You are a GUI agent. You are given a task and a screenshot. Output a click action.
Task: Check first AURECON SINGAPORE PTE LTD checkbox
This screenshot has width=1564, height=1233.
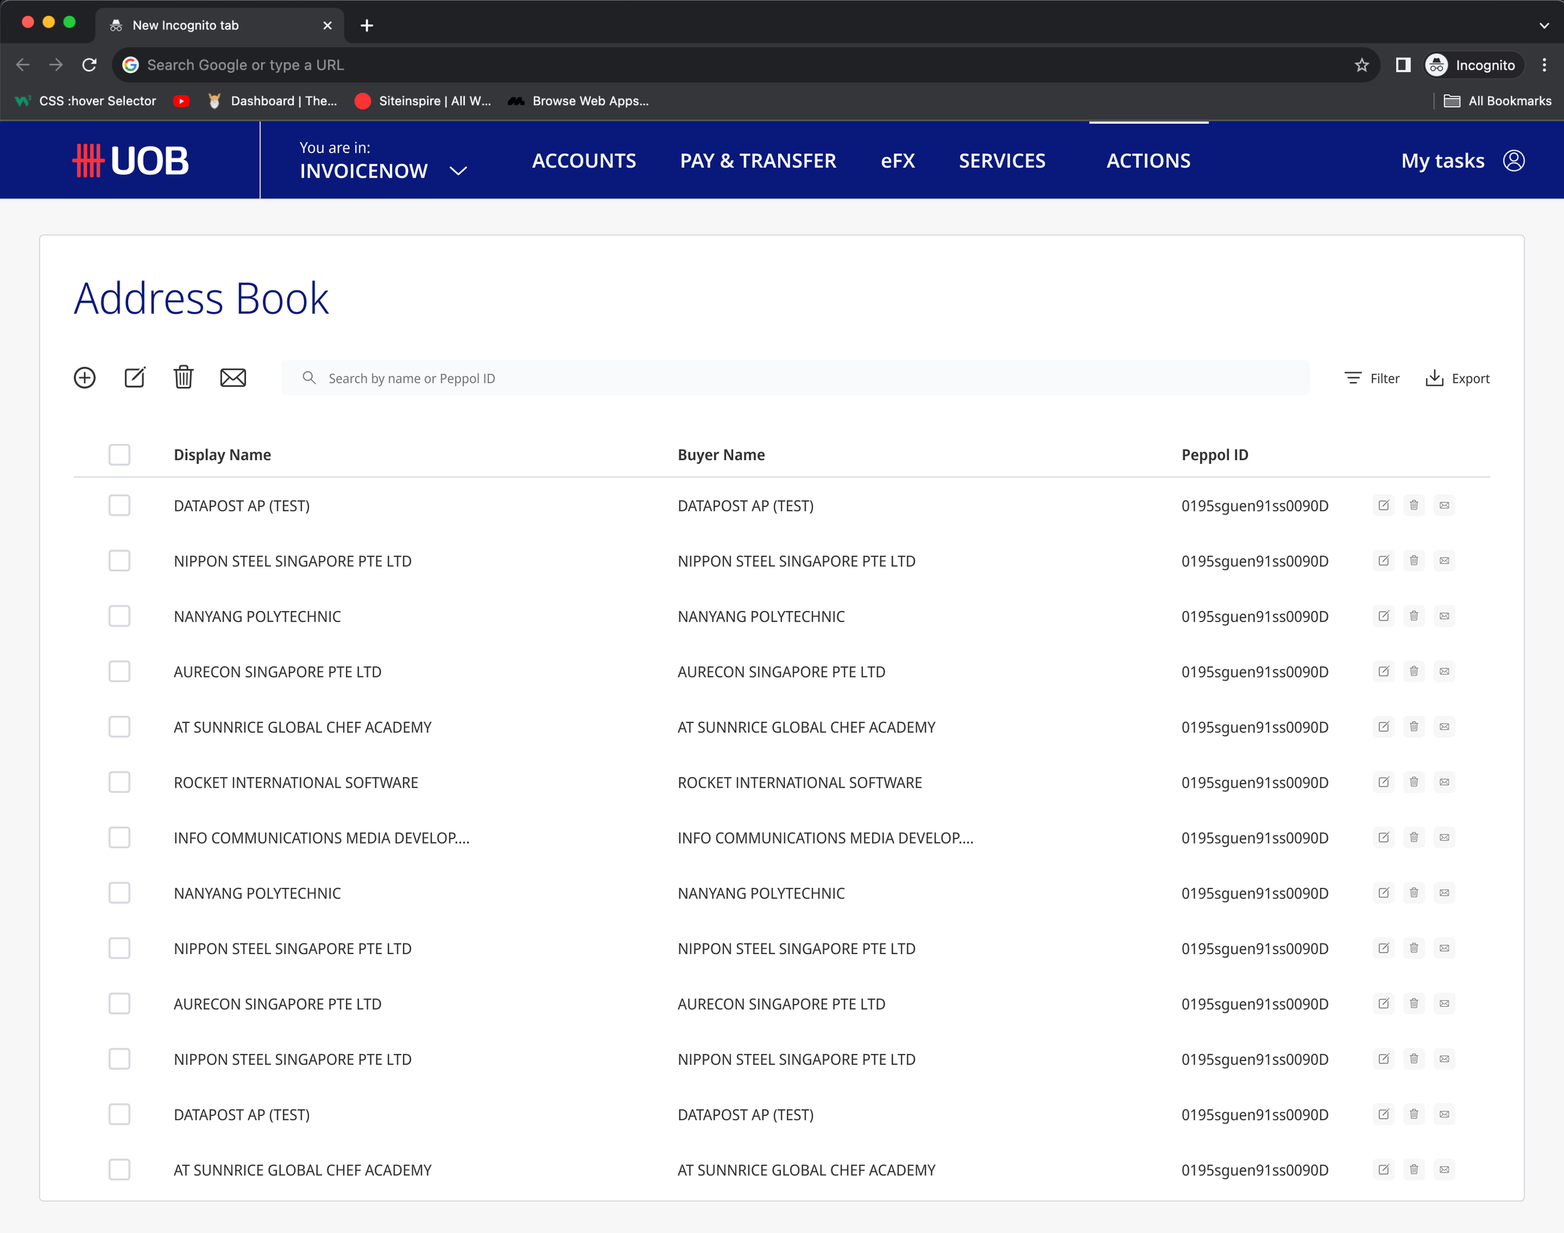pyautogui.click(x=119, y=672)
